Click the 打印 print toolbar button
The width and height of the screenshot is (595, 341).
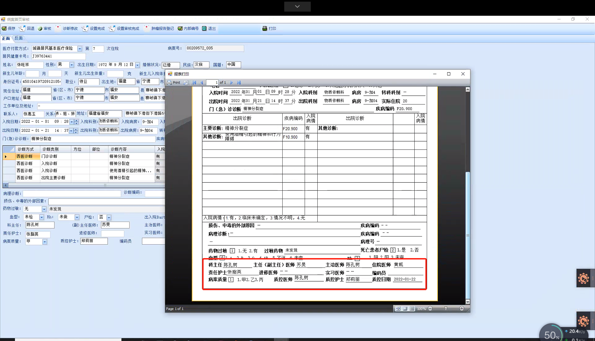click(x=269, y=28)
